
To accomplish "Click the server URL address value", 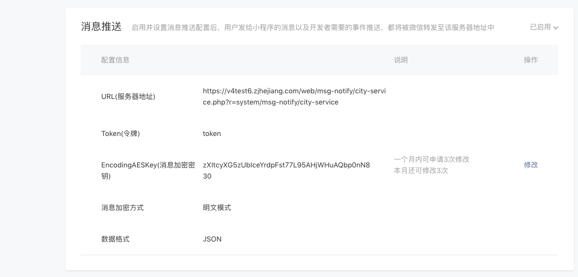I will click(x=294, y=96).
